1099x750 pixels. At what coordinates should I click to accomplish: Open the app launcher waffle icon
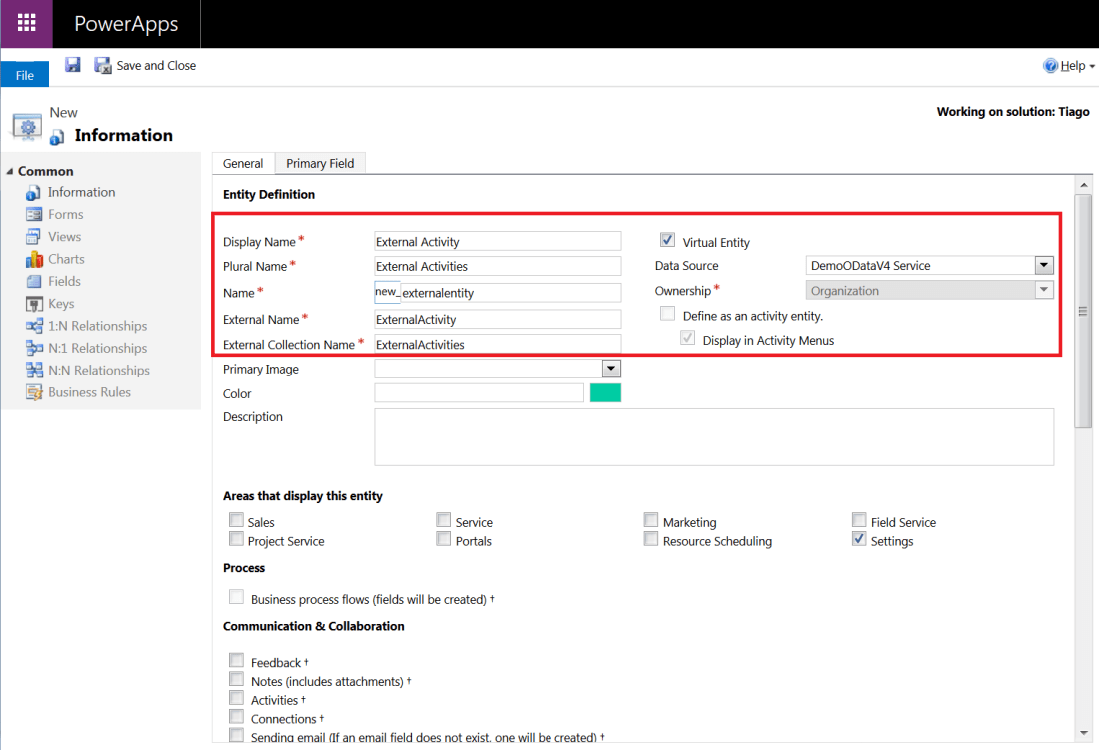[x=26, y=23]
